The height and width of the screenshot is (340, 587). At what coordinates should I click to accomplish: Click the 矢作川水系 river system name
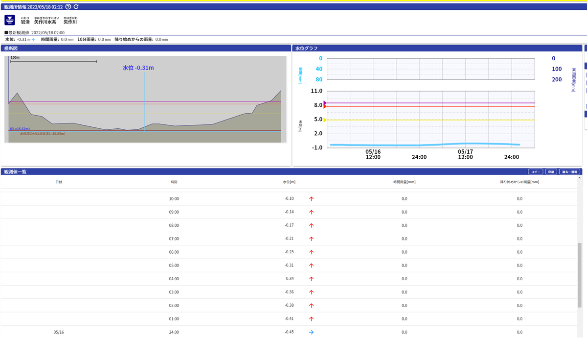point(45,22)
